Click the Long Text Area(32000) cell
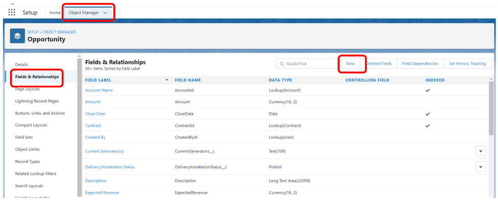Image resolution: width=498 pixels, height=203 pixels. [x=289, y=181]
